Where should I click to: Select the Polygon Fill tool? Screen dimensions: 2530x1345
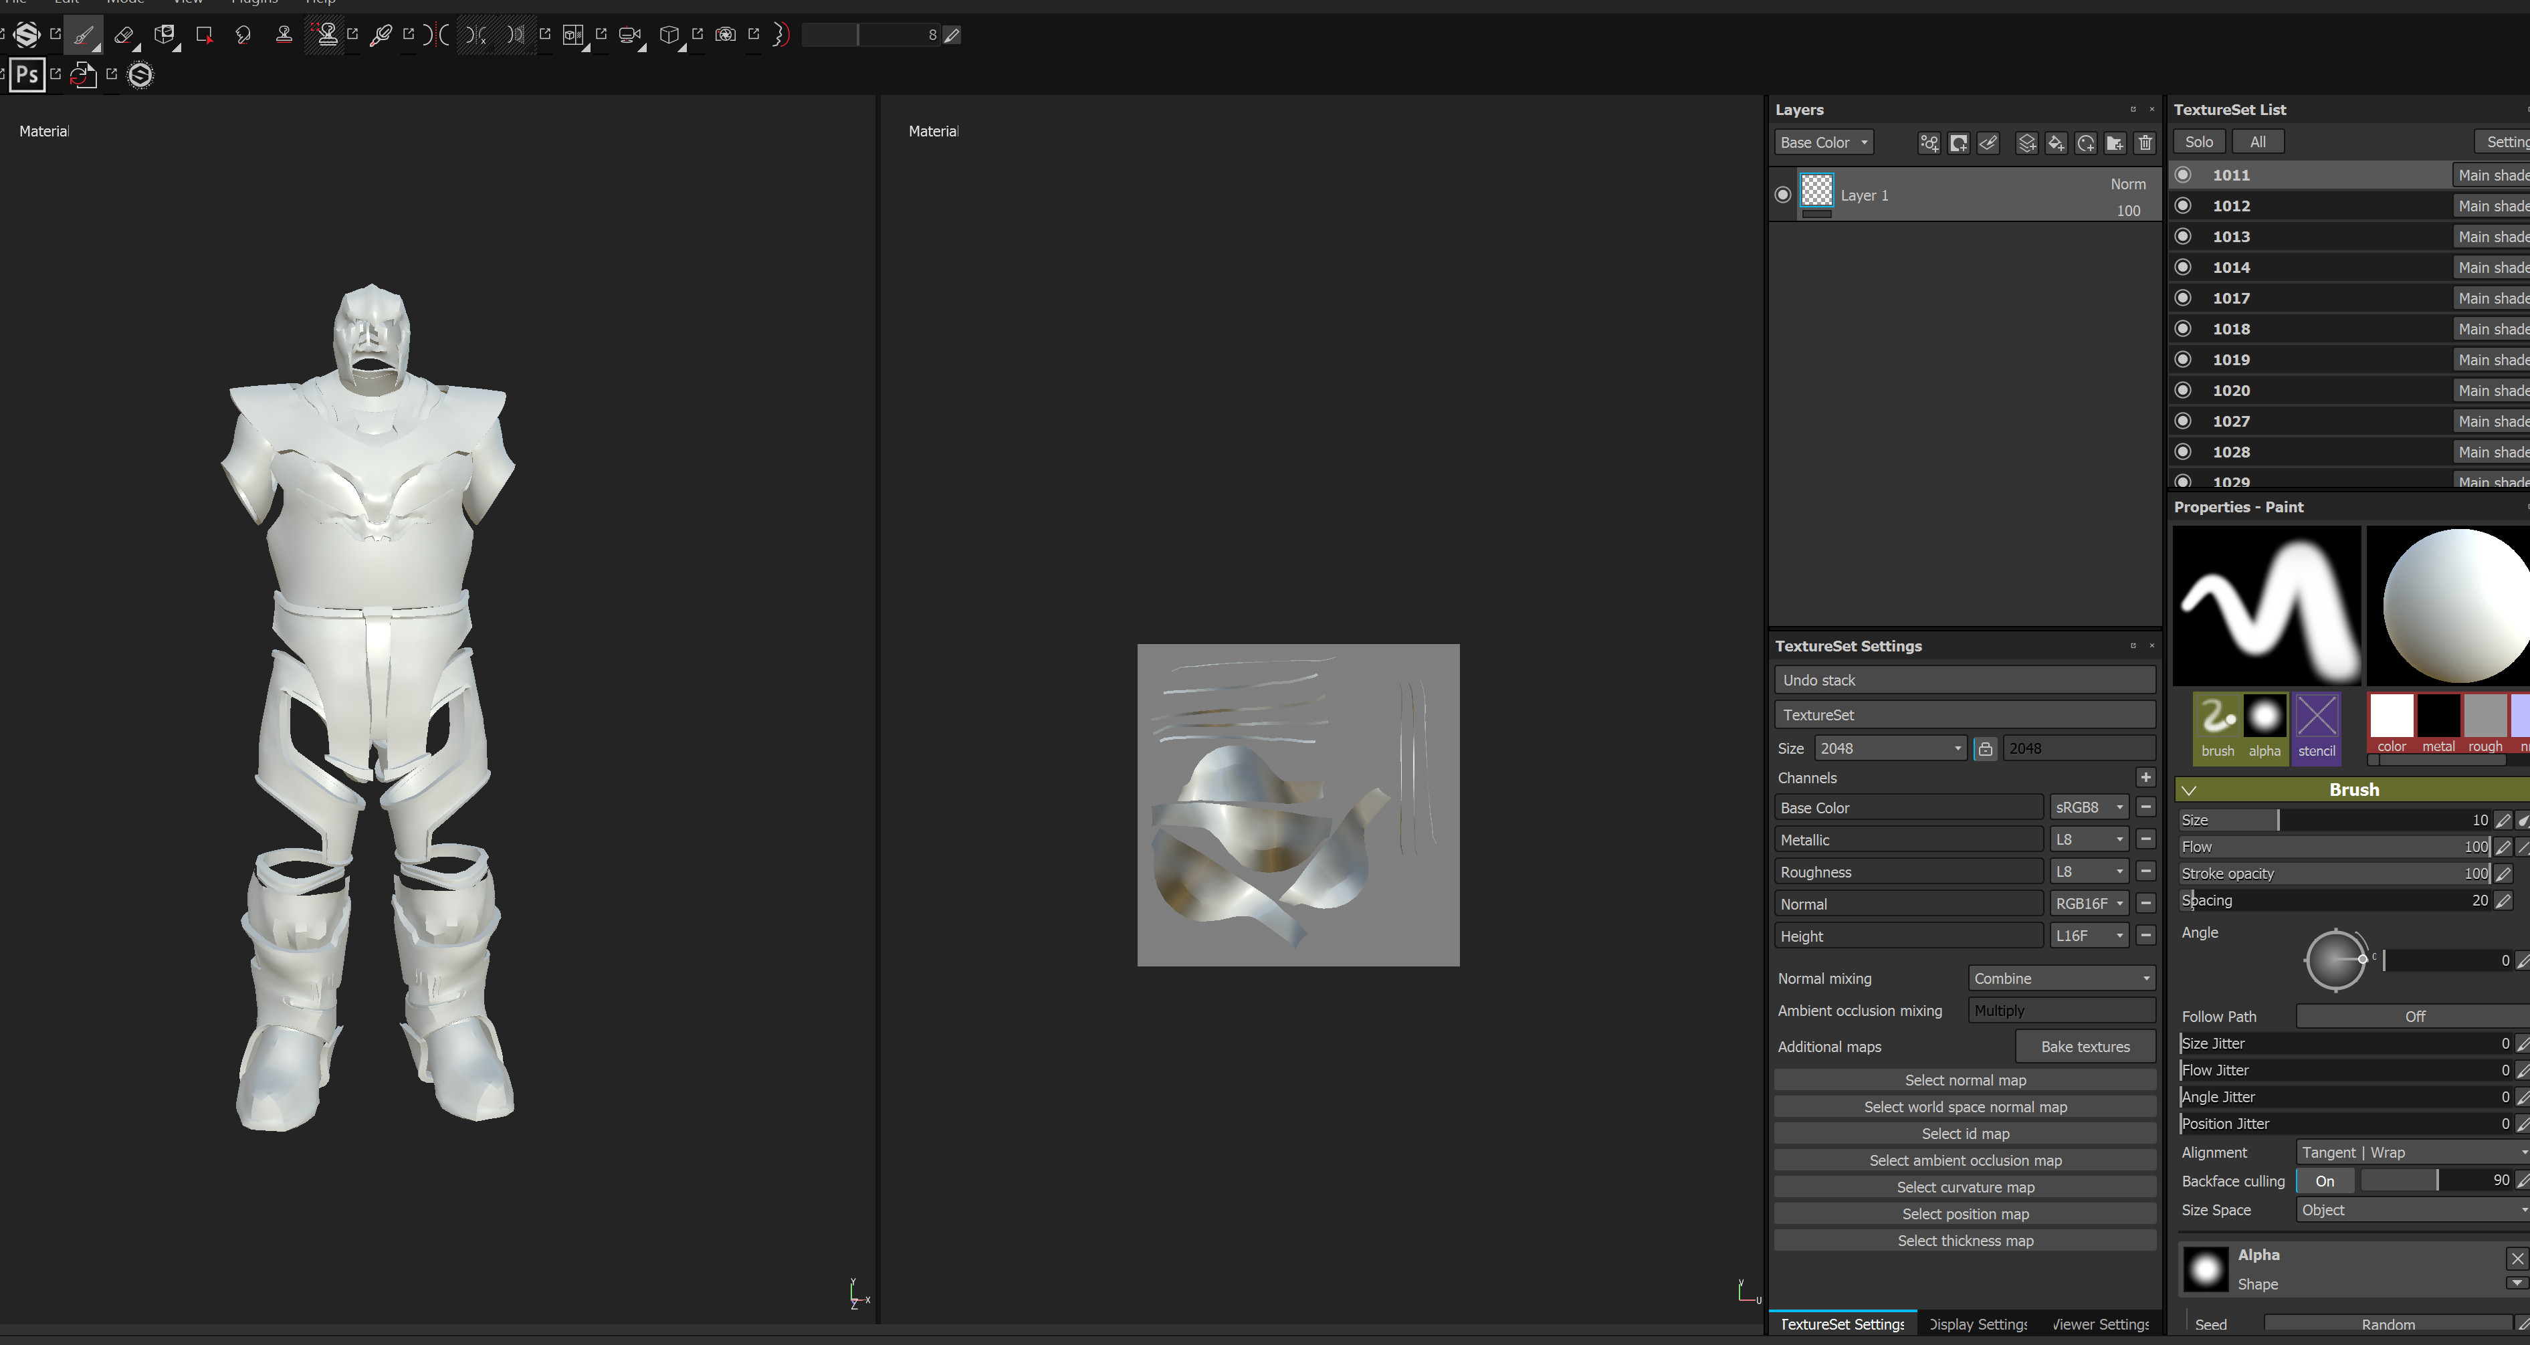click(x=204, y=35)
